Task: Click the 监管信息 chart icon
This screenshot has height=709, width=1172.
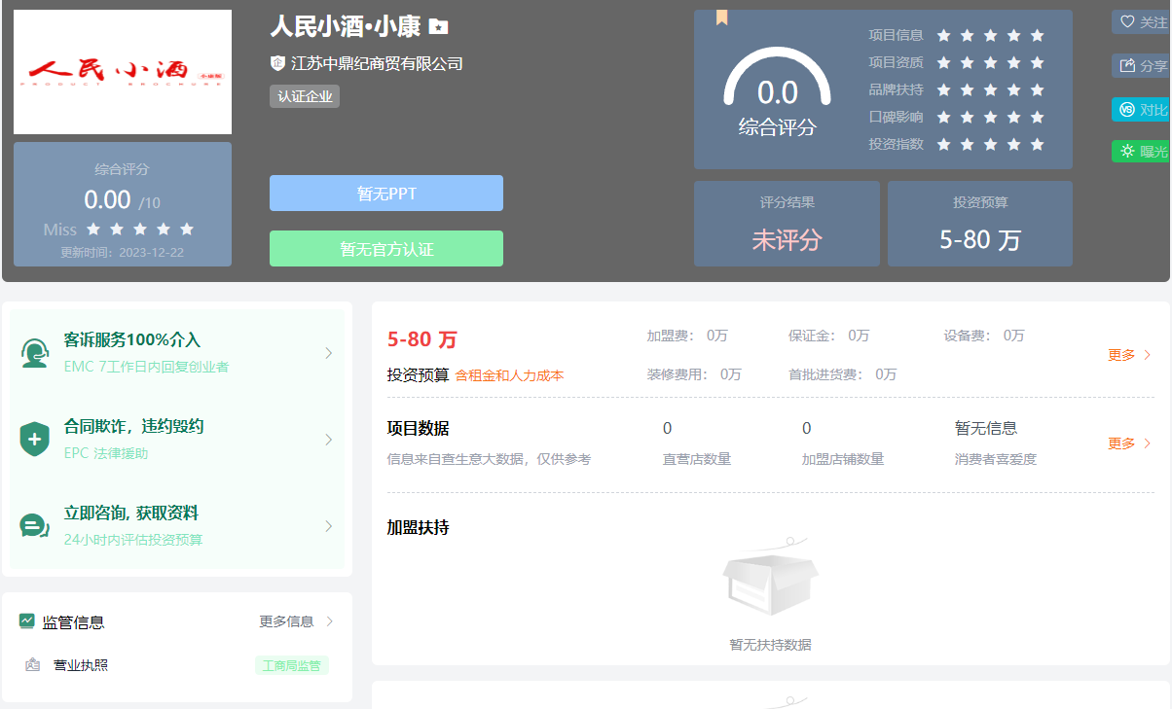Action: 26,621
